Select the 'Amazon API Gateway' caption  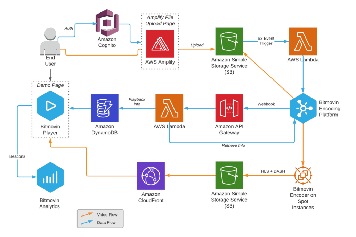click(229, 129)
